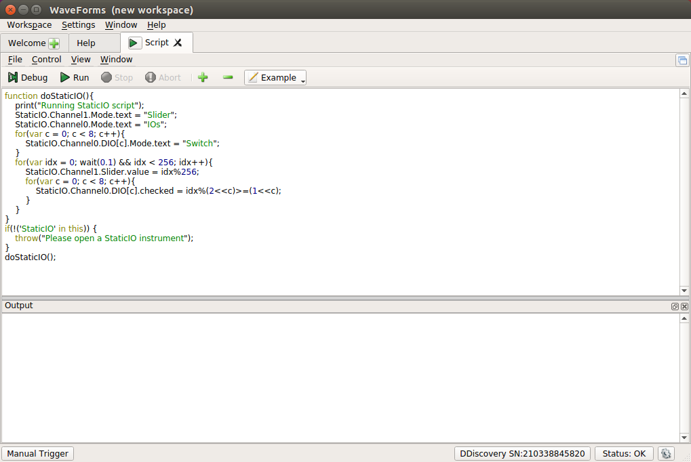The width and height of the screenshot is (691, 462).
Task: Open the Settings menu
Action: [79, 25]
